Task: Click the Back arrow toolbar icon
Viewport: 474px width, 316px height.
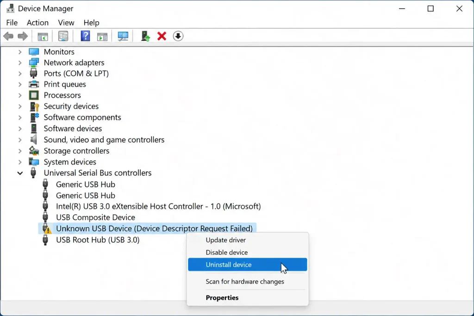Action: [x=8, y=36]
